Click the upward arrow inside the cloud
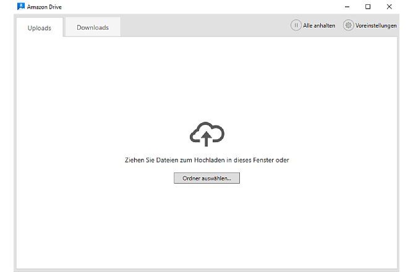 (206, 140)
